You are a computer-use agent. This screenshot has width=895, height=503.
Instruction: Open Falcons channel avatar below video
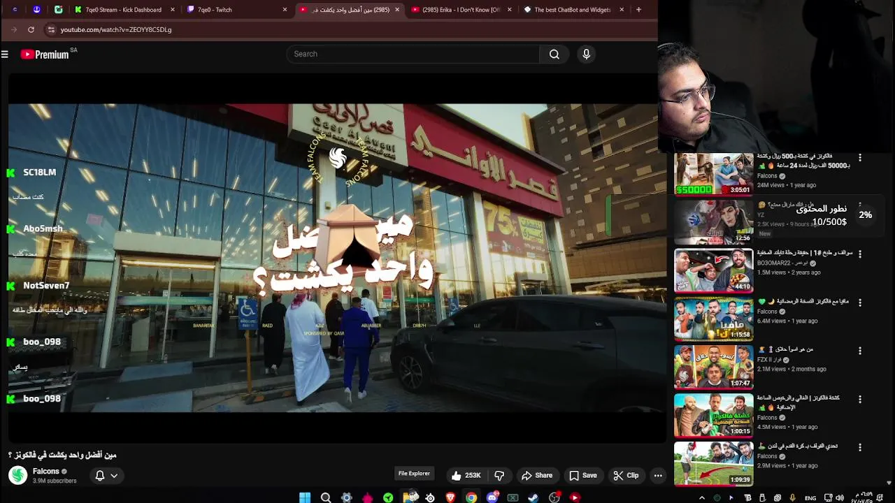click(x=17, y=475)
